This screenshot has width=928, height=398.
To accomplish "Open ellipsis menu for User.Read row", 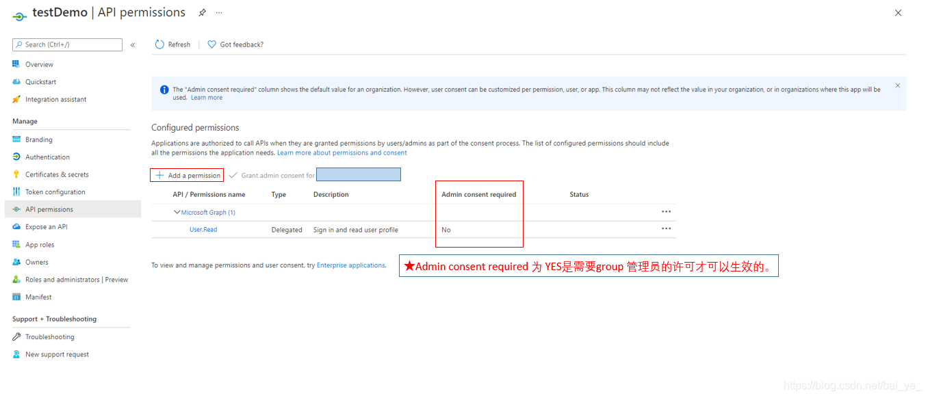I will tap(667, 229).
